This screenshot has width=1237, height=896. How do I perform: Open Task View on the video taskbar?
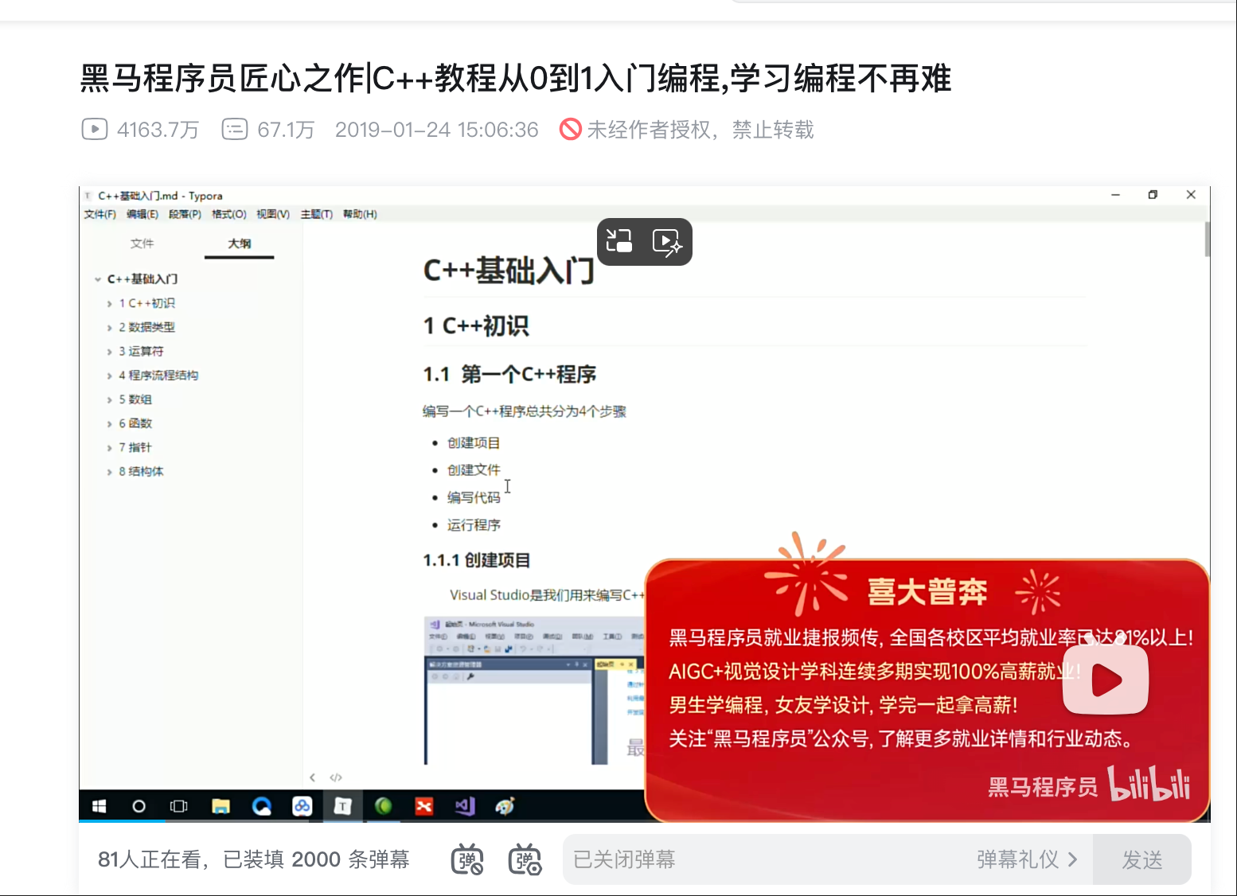(179, 806)
